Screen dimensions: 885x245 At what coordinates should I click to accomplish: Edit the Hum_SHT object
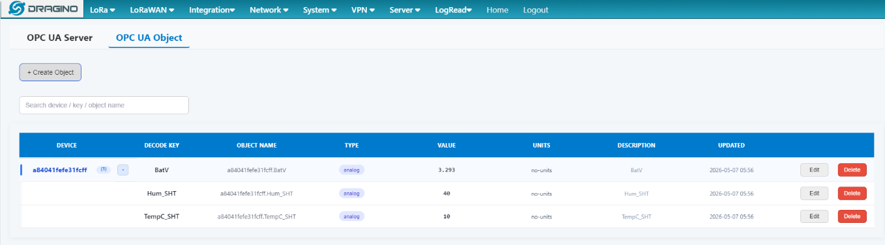click(814, 193)
